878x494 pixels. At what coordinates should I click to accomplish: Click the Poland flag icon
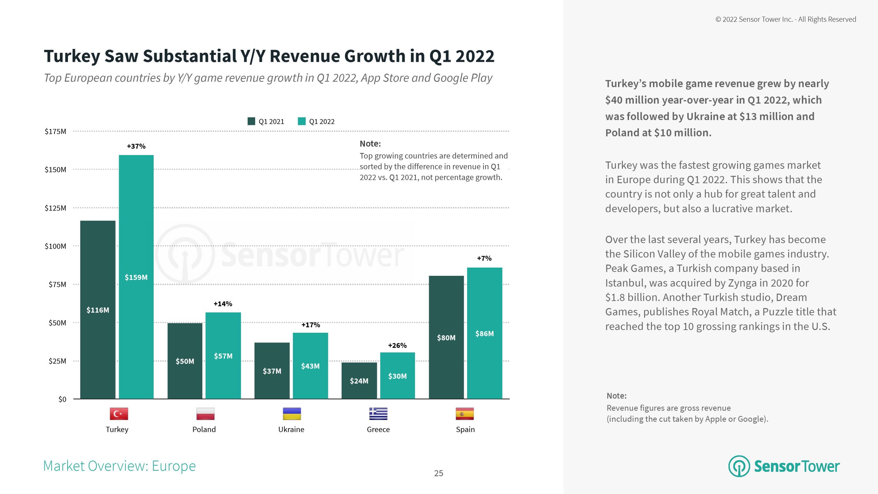205,414
